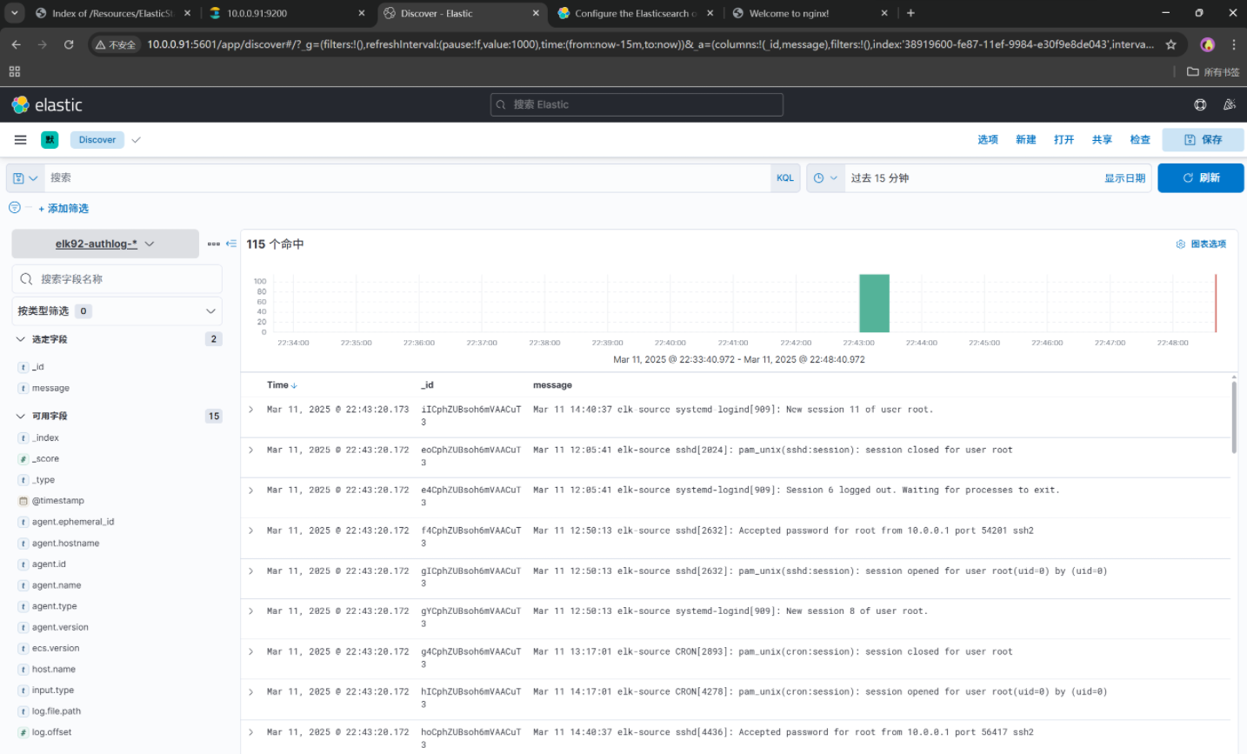Open Chrome three-dot menu
This screenshot has height=754, width=1247.
1233,44
